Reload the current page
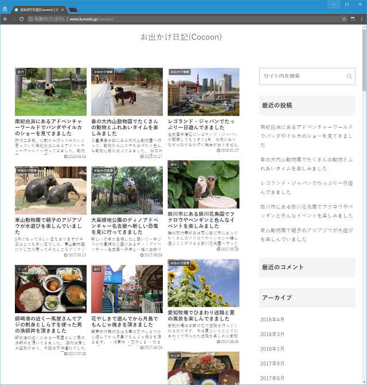This screenshot has width=367, height=385. (x=21, y=19)
